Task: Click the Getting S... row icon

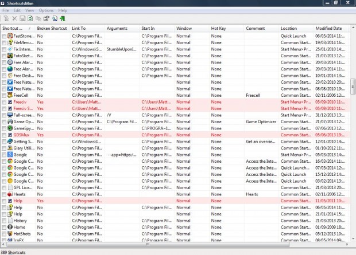Action: 10,141
